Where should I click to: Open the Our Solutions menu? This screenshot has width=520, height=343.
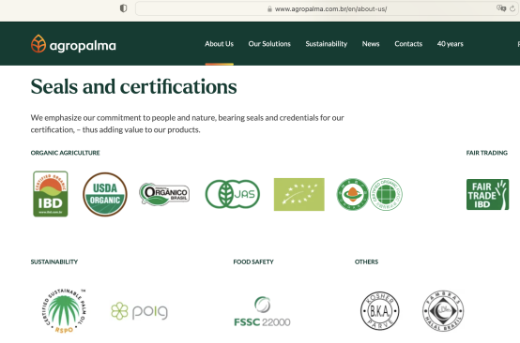[x=269, y=44]
